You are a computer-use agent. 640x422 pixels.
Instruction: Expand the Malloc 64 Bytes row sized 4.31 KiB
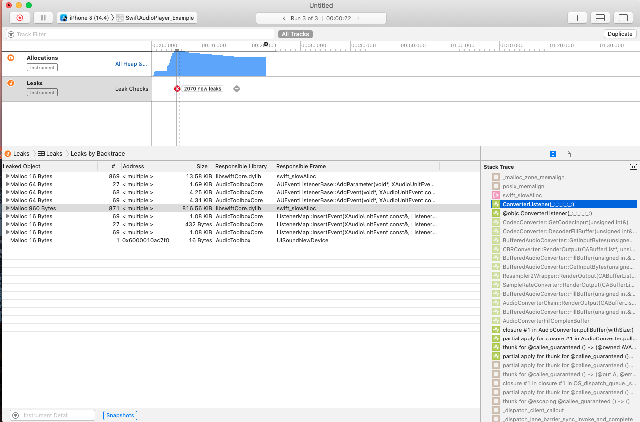[x=7, y=200]
